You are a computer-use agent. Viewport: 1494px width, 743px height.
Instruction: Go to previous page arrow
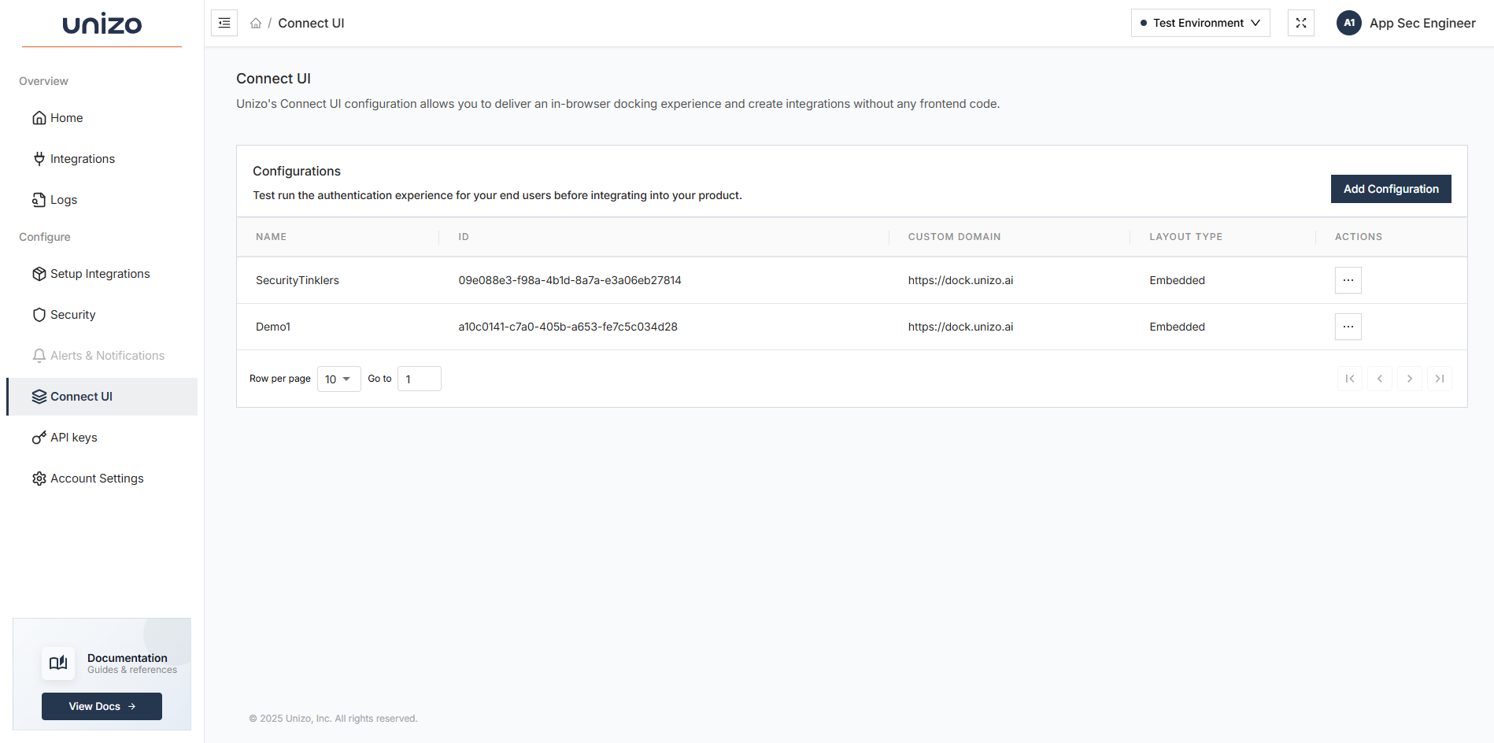click(x=1379, y=379)
